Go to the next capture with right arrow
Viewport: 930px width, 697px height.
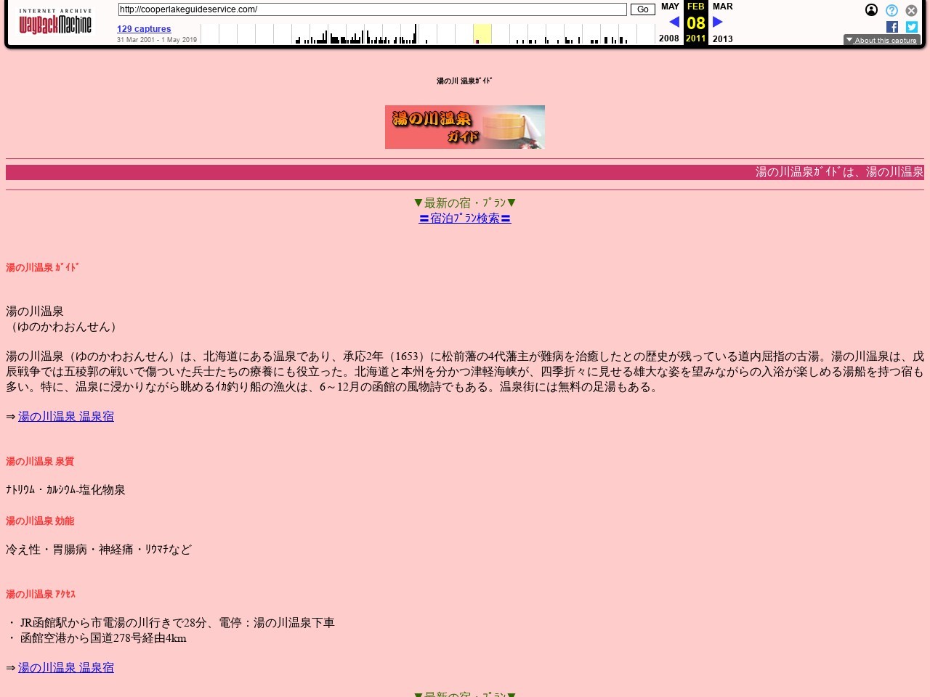pyautogui.click(x=717, y=22)
